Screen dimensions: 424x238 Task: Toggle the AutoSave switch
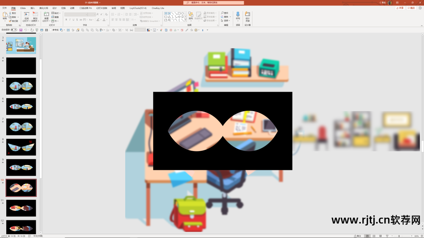coord(14,30)
